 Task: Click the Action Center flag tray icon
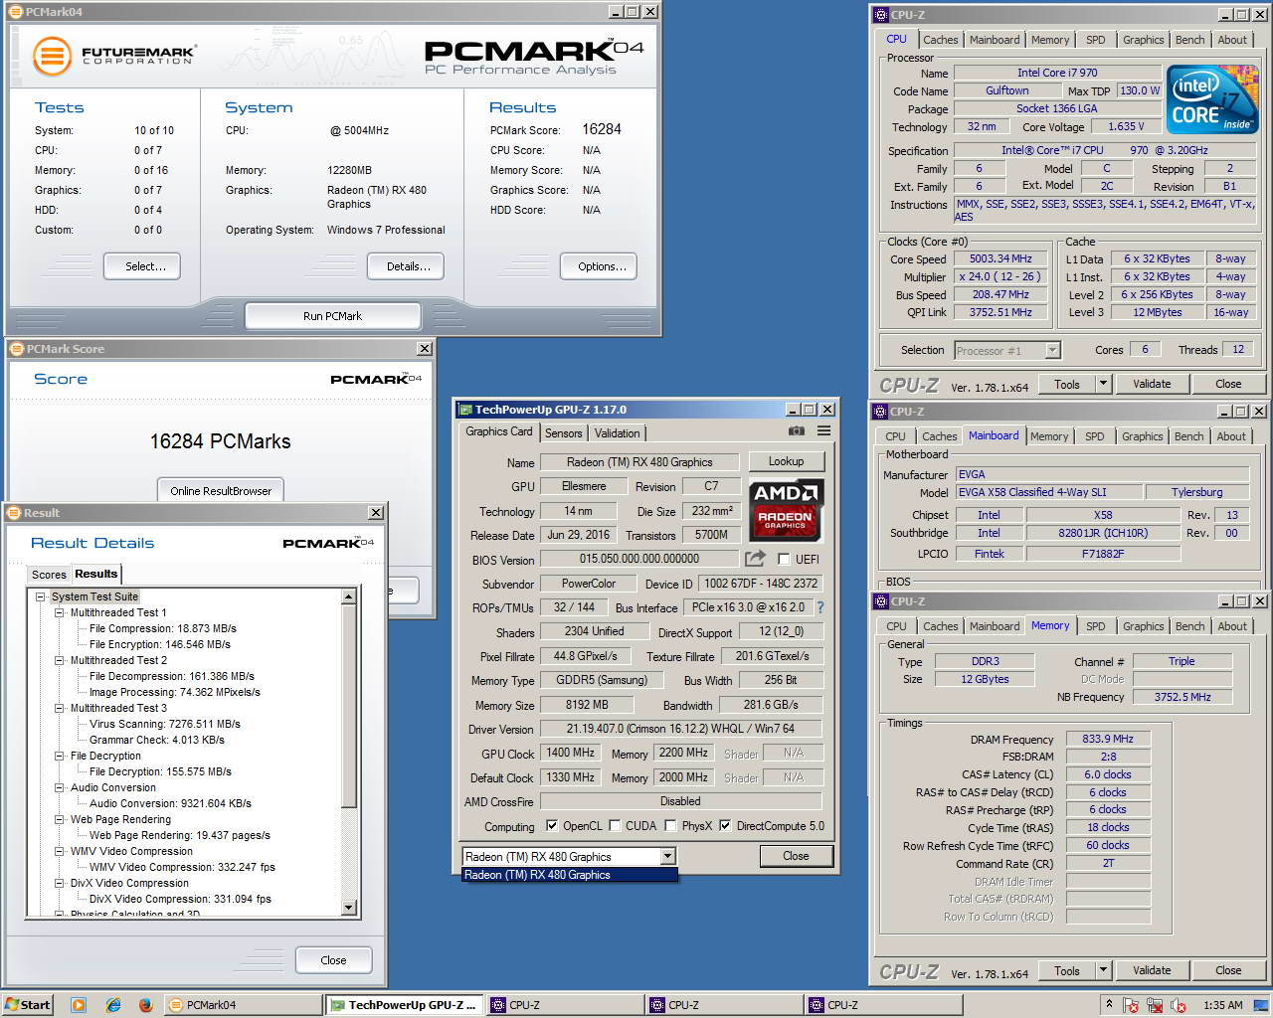pyautogui.click(x=1131, y=1005)
